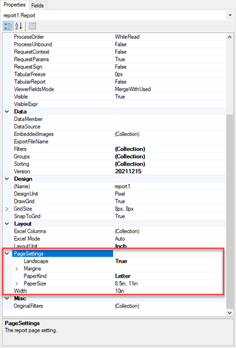
Task: Select the Excel Columns property
Action: point(30,231)
